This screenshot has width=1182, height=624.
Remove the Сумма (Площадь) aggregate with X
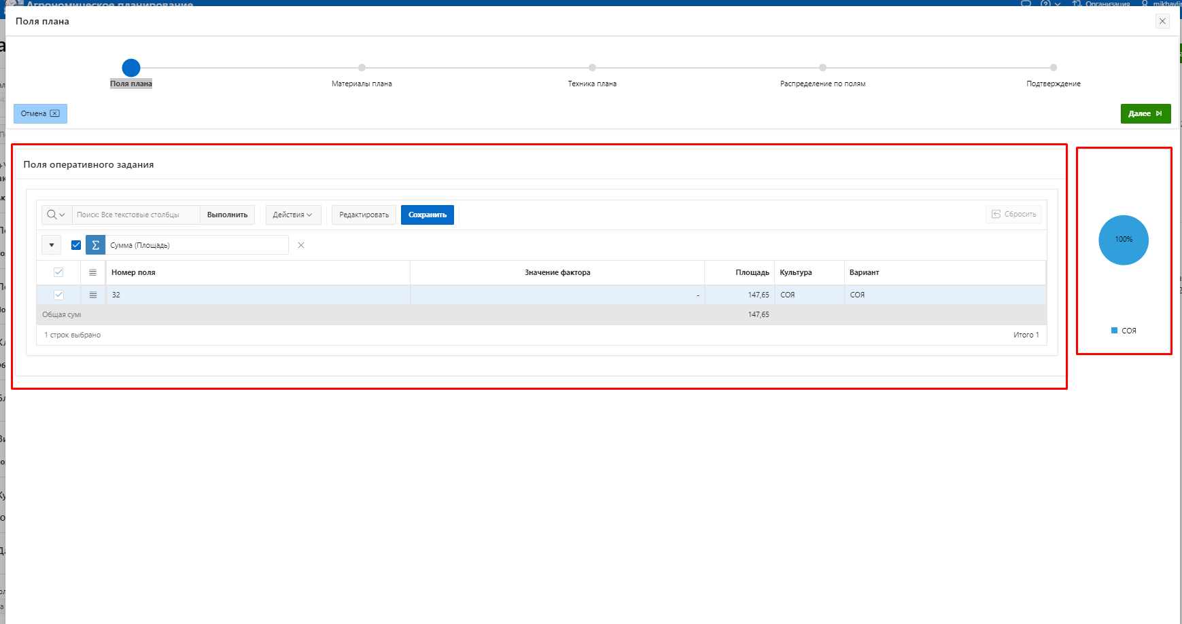[x=301, y=245]
